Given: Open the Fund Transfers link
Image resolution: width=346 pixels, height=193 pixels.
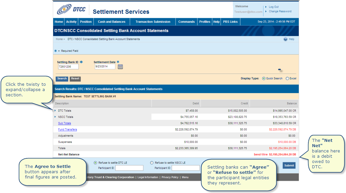Looking at the screenshot, I should coord(68,129).
